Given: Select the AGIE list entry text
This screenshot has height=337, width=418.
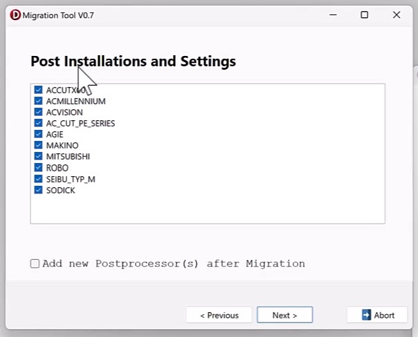Looking at the screenshot, I should 55,135.
